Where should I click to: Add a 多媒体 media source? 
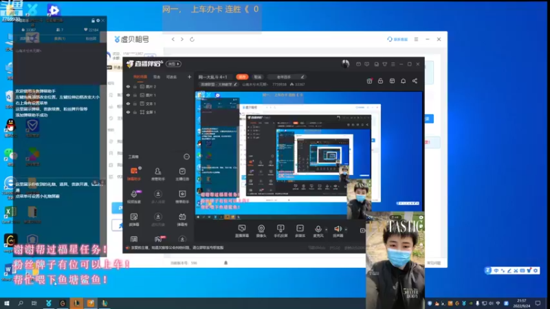tap(300, 231)
